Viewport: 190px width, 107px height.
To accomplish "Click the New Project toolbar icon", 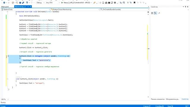I will point(13,3).
